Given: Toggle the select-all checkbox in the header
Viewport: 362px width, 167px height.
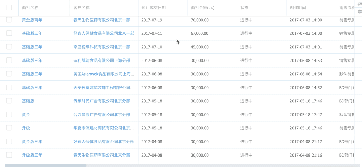Looking at the screenshot, I should [x=9, y=7].
